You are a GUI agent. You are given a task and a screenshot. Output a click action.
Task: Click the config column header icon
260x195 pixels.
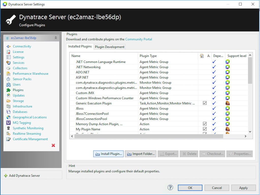click(202, 56)
